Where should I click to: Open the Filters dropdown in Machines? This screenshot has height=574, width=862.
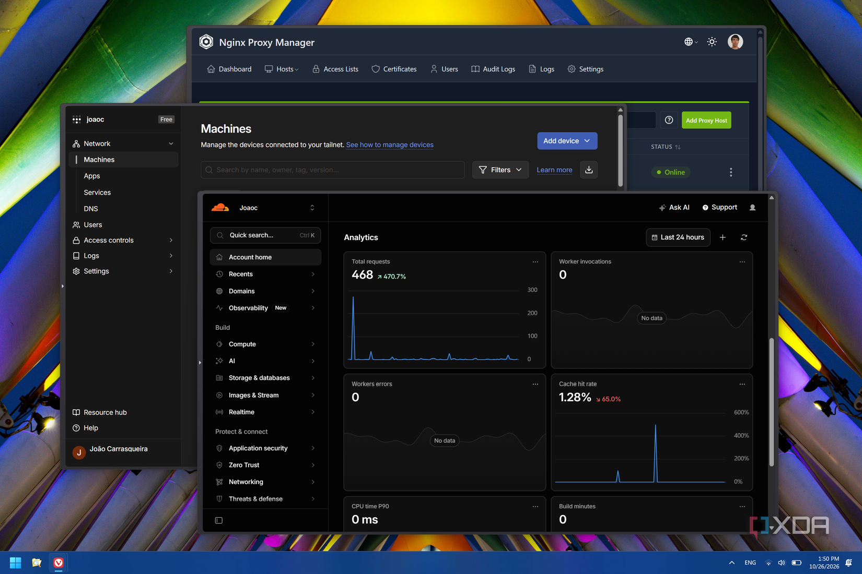tap(500, 170)
